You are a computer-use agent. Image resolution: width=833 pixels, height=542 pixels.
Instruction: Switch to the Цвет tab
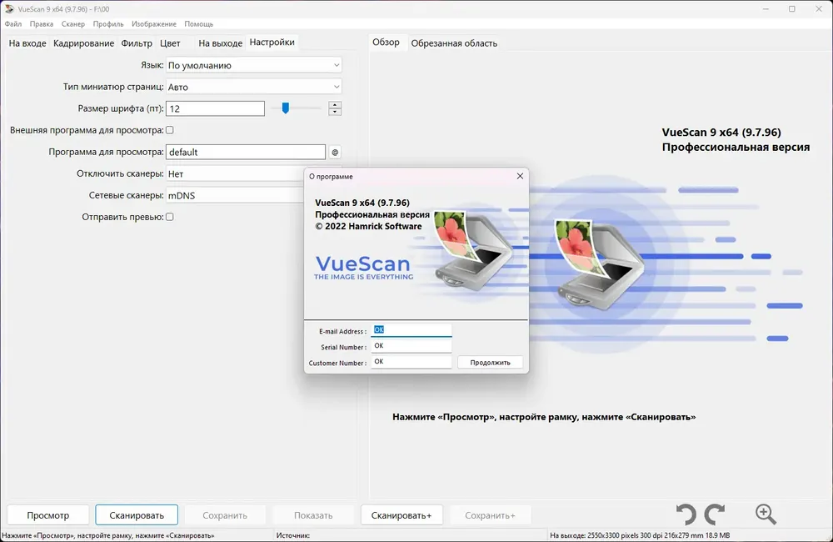(170, 43)
